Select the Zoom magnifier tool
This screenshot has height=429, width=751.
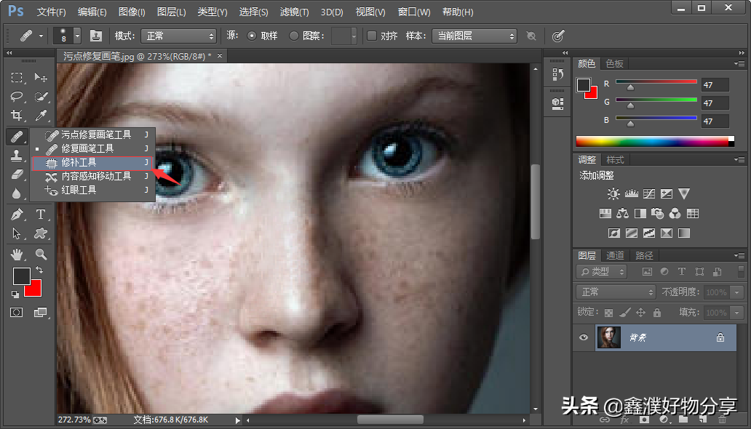click(41, 254)
